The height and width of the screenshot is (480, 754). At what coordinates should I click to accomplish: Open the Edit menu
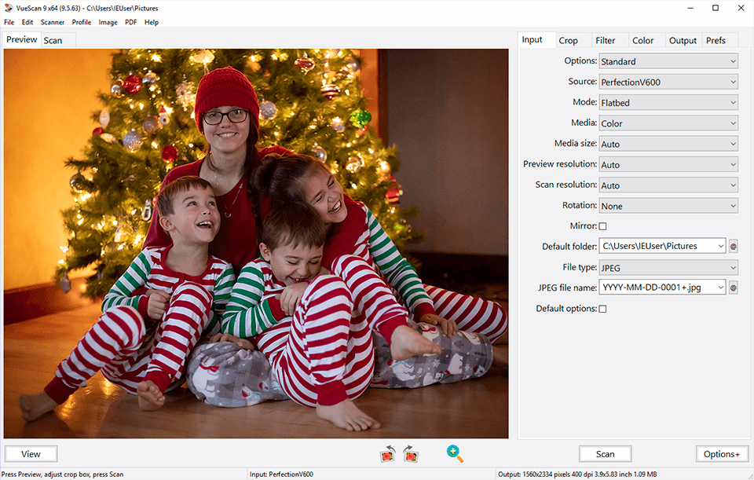[27, 22]
